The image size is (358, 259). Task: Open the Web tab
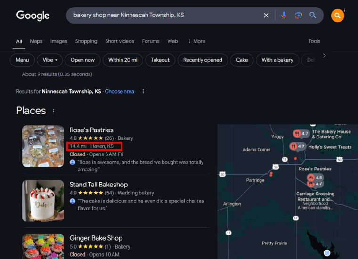click(x=172, y=41)
